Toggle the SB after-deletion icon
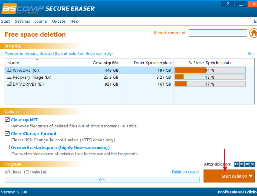257x196 pixels. click(253, 164)
